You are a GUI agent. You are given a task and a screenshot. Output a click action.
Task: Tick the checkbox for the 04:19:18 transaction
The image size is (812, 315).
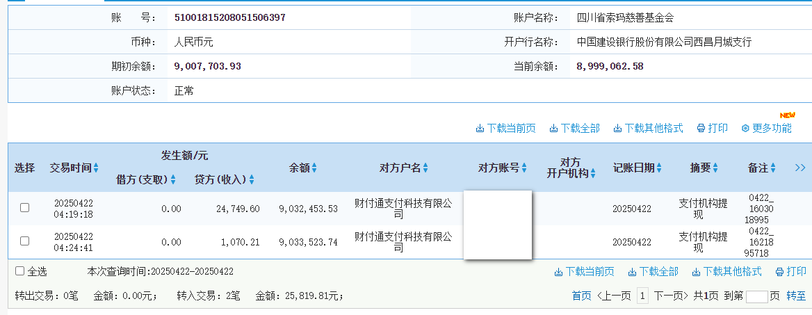click(25, 208)
